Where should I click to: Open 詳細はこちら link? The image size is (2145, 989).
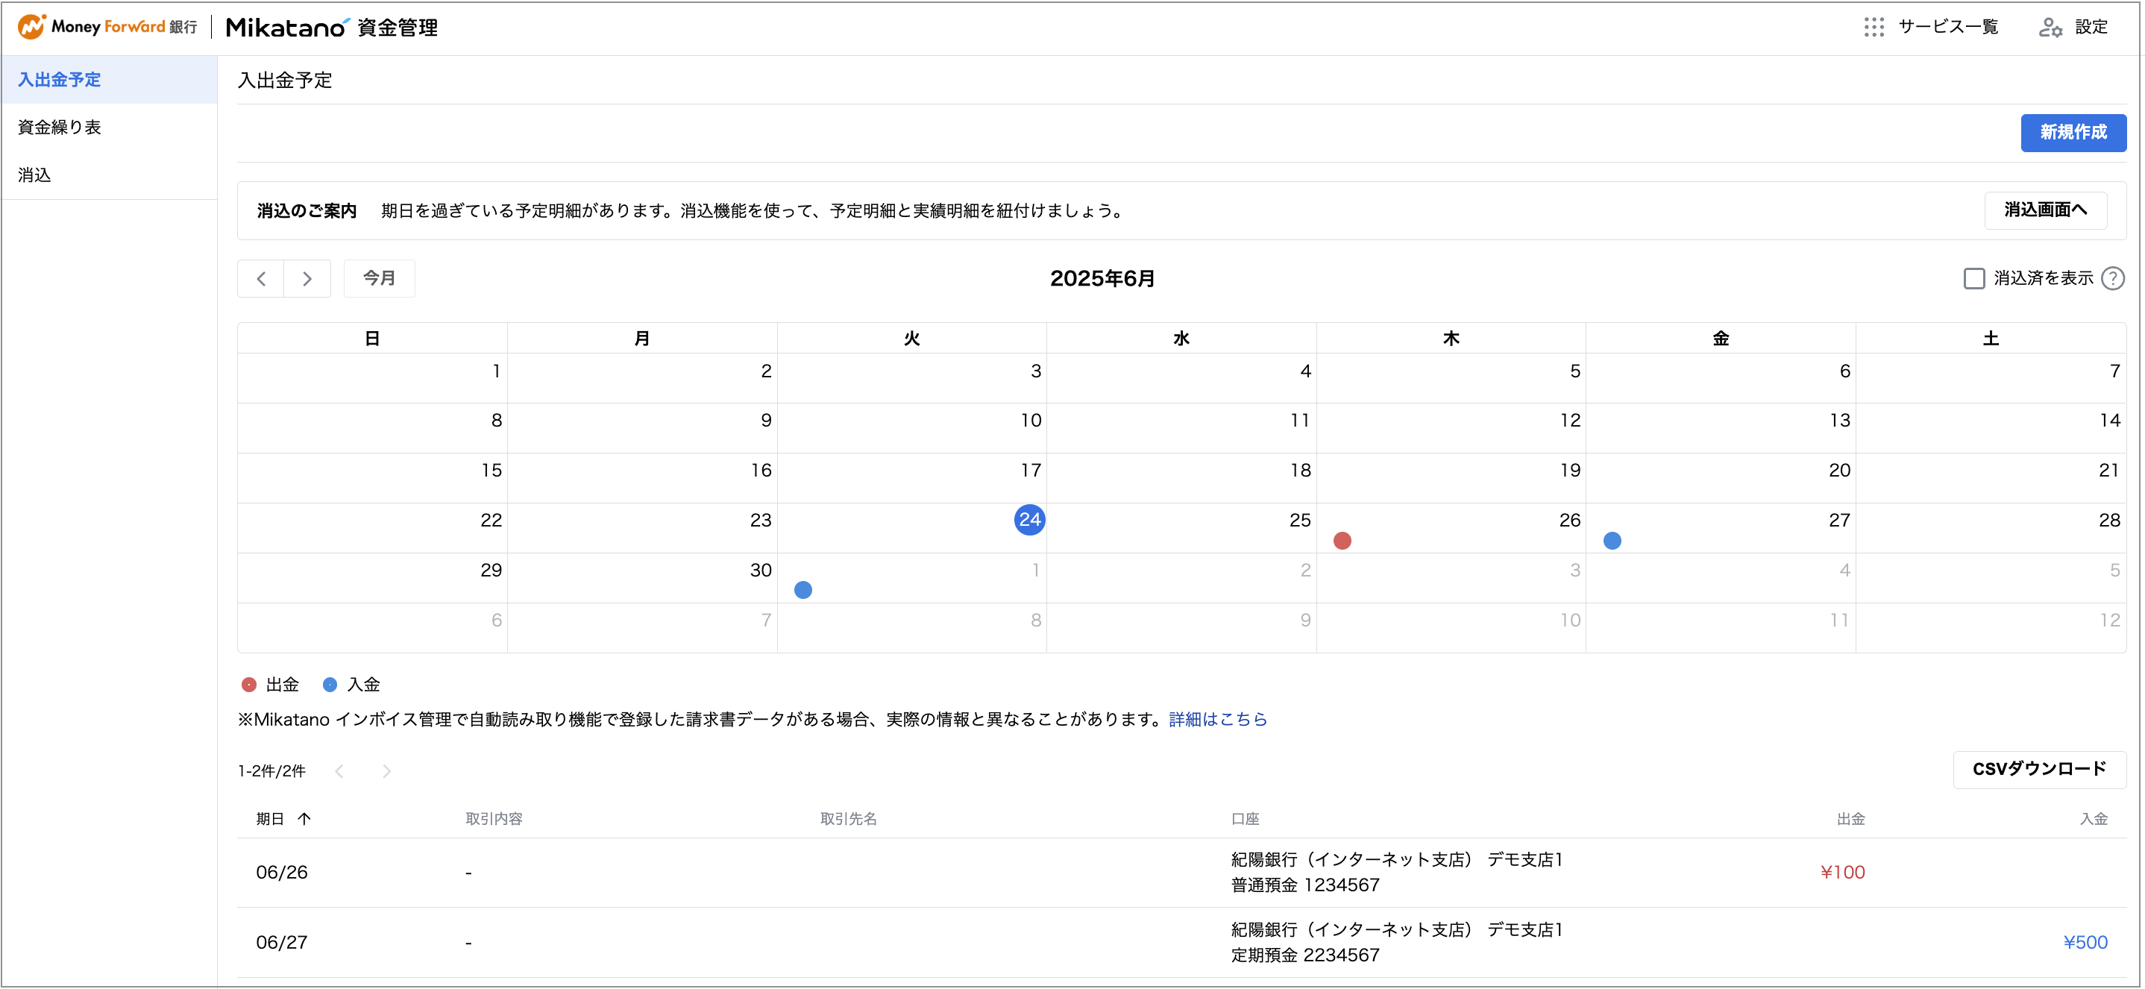point(1217,719)
